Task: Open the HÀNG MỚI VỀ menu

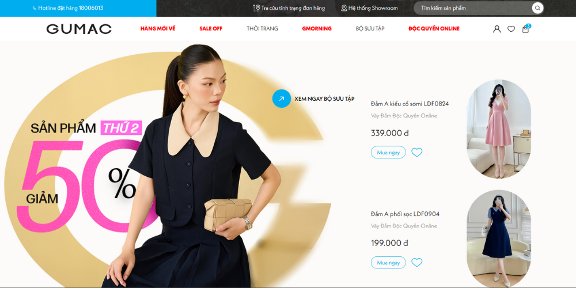Action: point(158,29)
